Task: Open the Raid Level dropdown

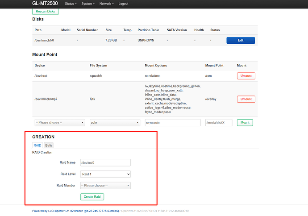Action: point(105,174)
